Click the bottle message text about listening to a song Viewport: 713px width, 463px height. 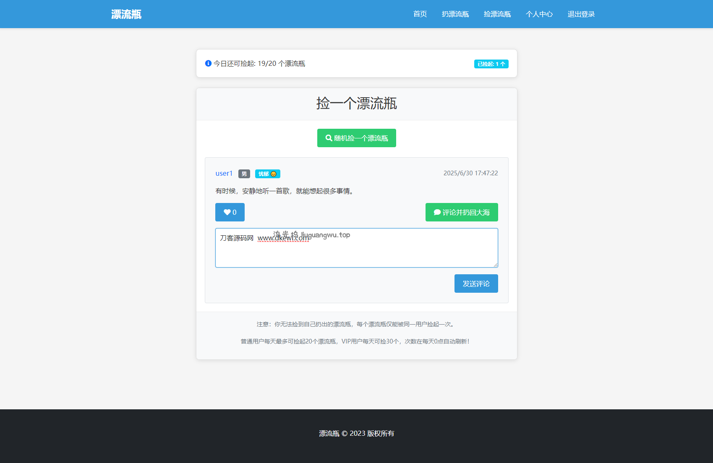[x=285, y=191]
